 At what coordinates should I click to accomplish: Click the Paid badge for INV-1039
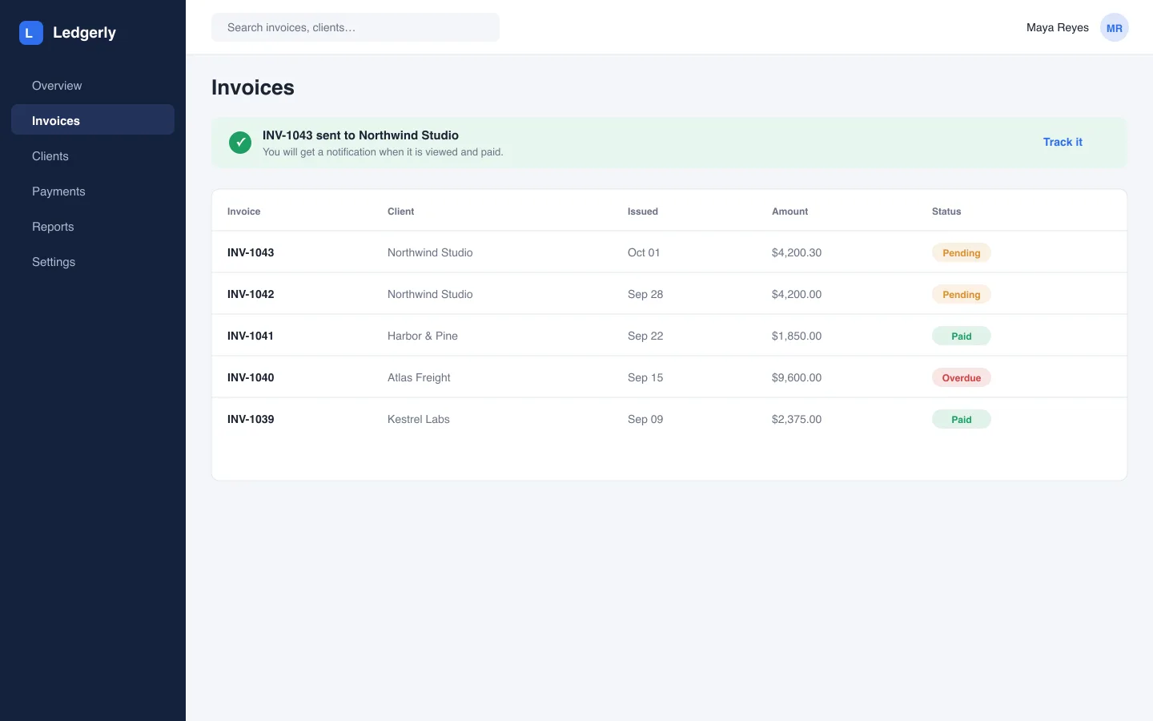(x=961, y=420)
